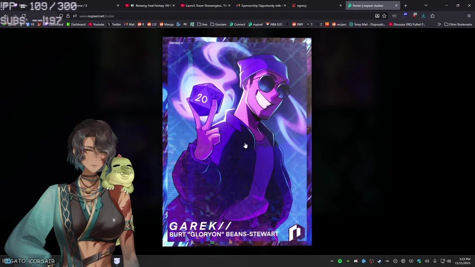Close the egency tab

pyautogui.click(x=340, y=6)
